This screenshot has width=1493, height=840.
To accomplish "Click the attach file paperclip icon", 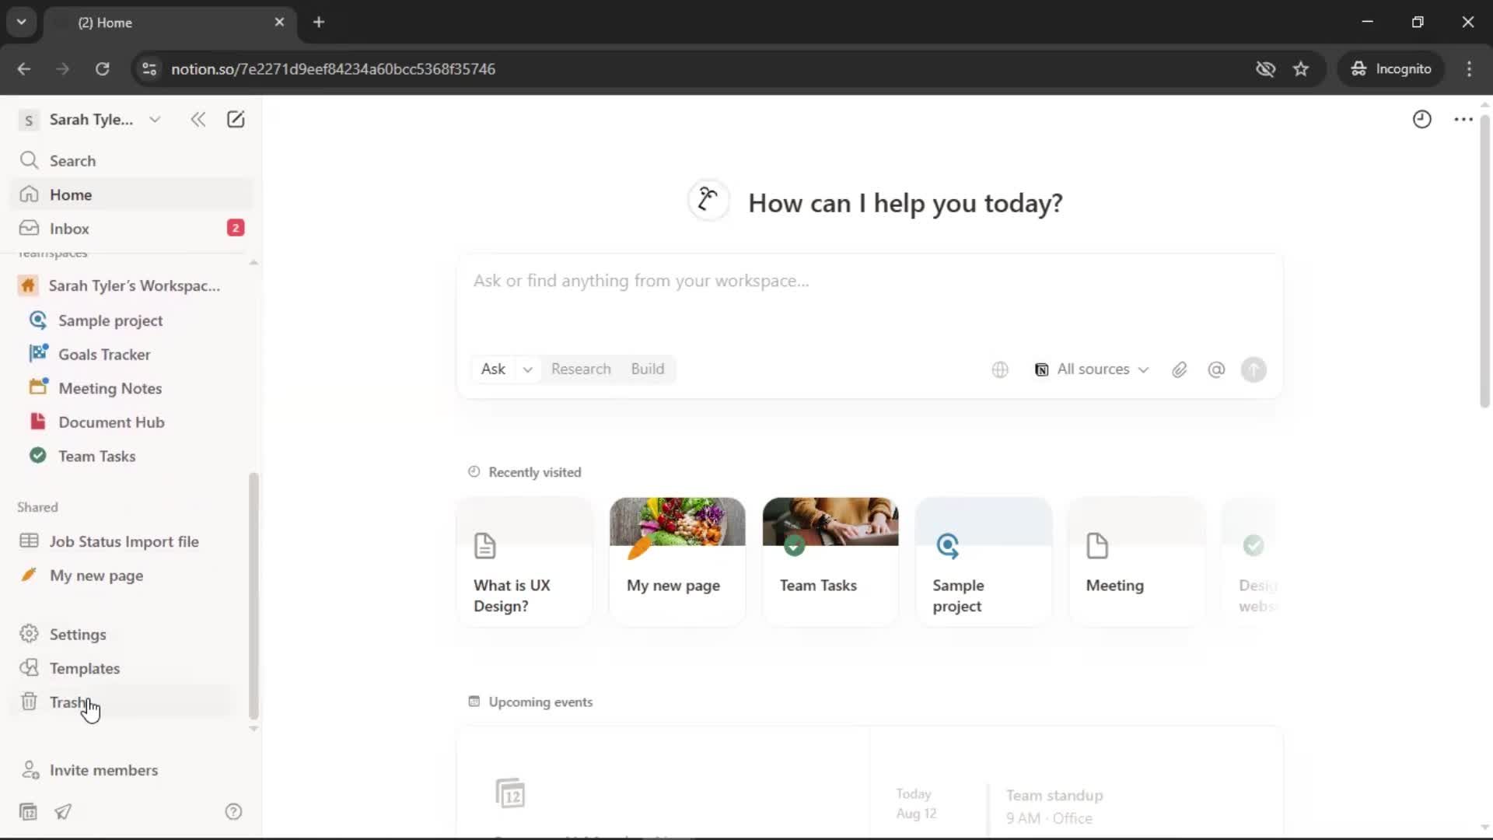I will 1180,369.
